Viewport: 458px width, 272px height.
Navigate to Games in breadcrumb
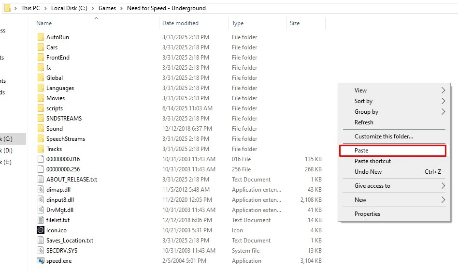coord(107,8)
